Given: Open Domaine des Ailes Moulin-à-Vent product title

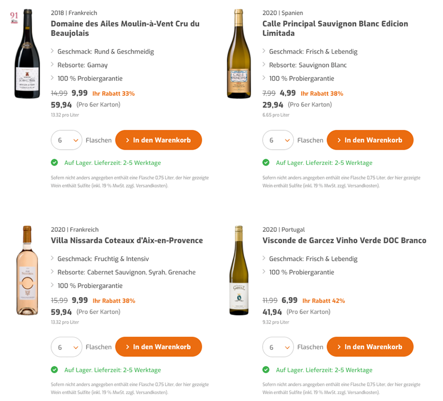Looking at the screenshot, I should point(125,28).
